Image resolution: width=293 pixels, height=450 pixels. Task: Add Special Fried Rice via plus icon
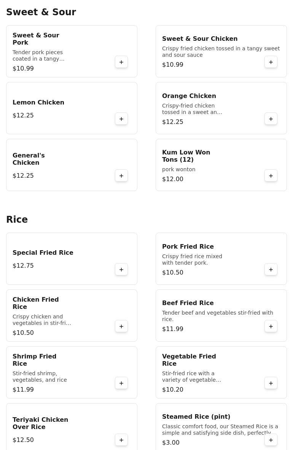click(121, 270)
